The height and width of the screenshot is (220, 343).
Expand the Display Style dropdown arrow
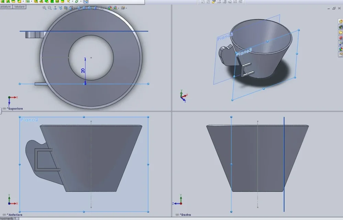click(98, 8)
